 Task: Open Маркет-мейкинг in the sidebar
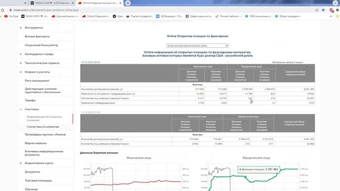36,143
